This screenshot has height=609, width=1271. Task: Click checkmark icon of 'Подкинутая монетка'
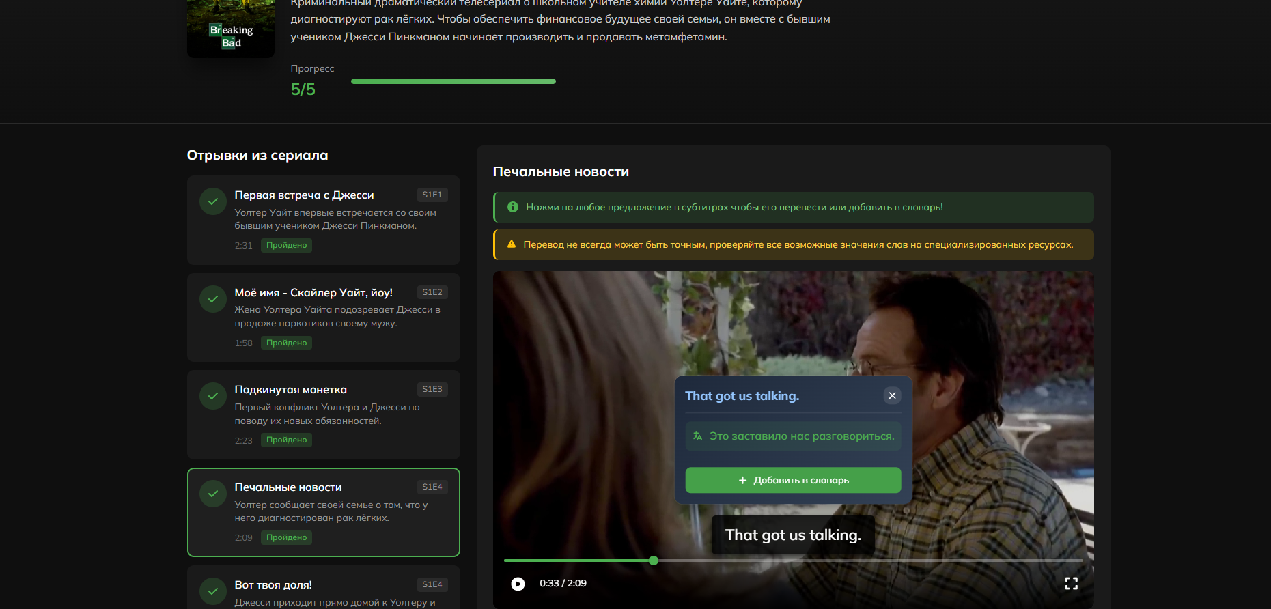pyautogui.click(x=213, y=396)
